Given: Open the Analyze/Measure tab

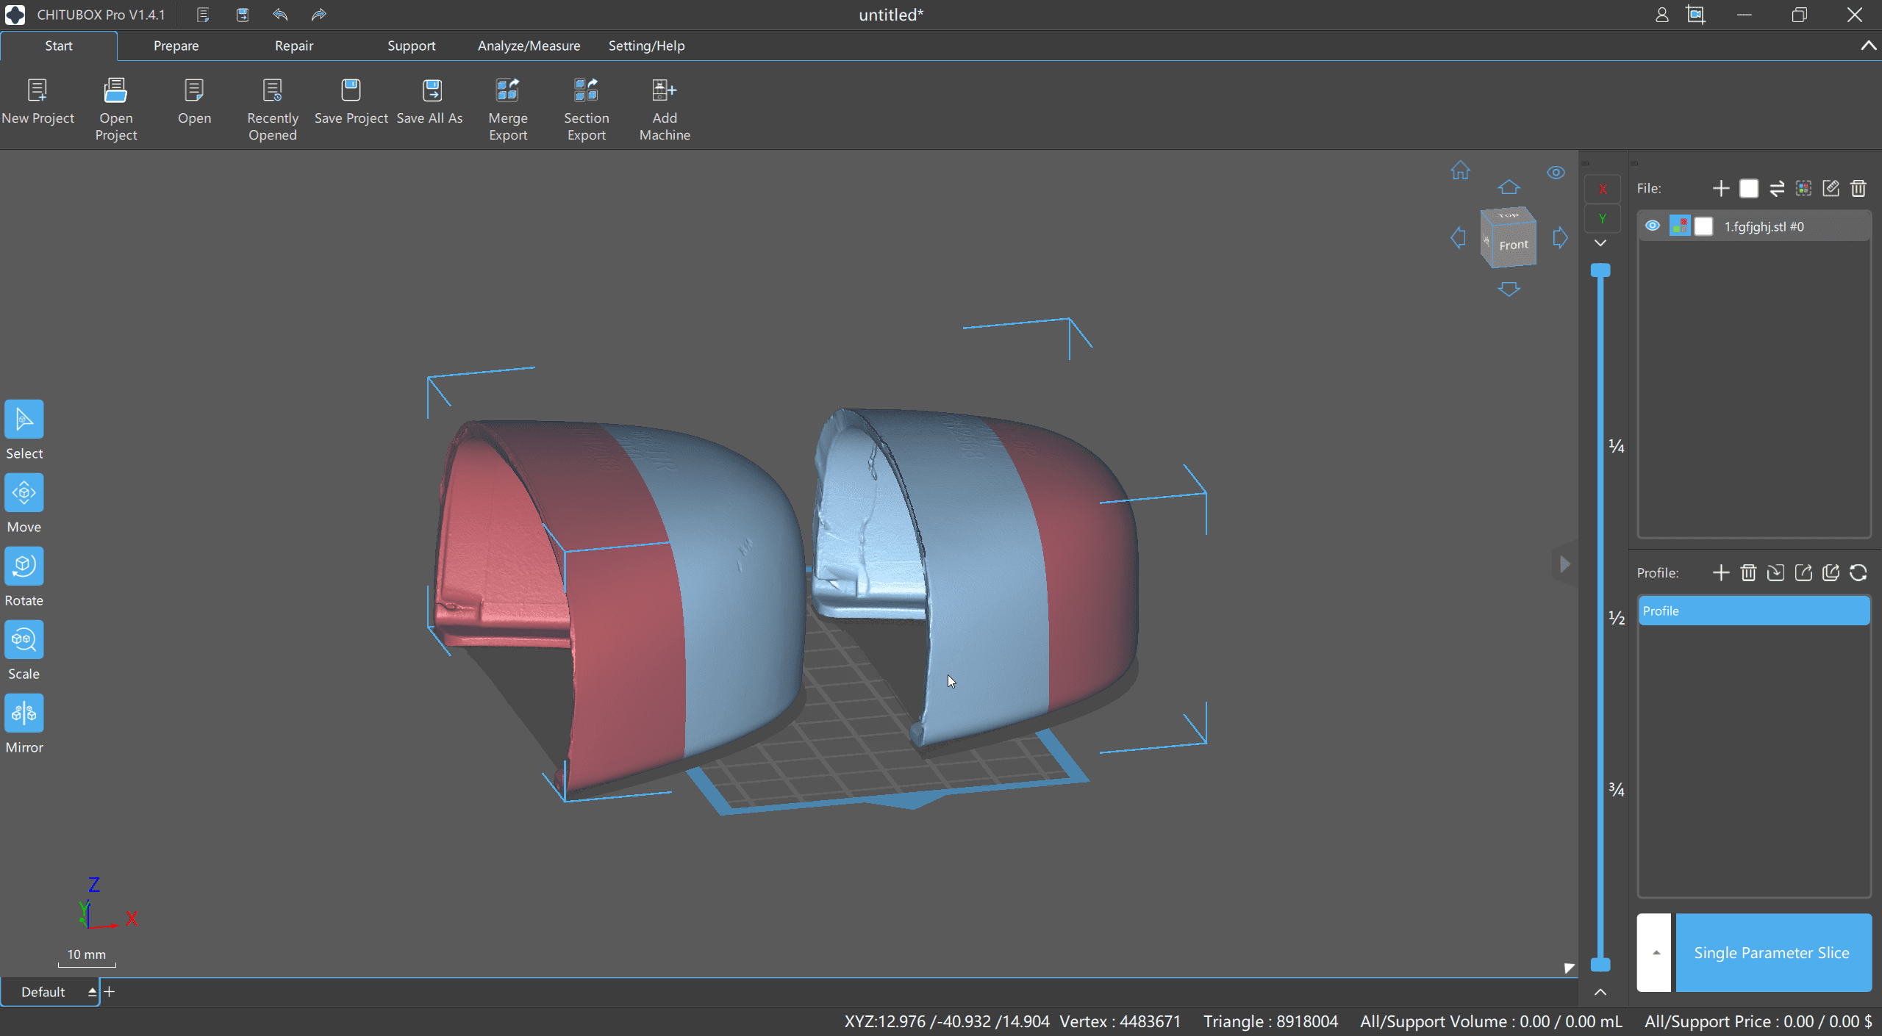Looking at the screenshot, I should tap(529, 46).
